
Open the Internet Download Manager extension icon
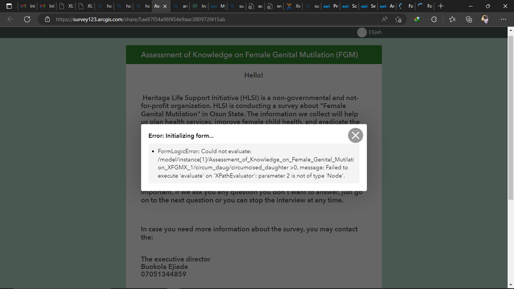[417, 20]
